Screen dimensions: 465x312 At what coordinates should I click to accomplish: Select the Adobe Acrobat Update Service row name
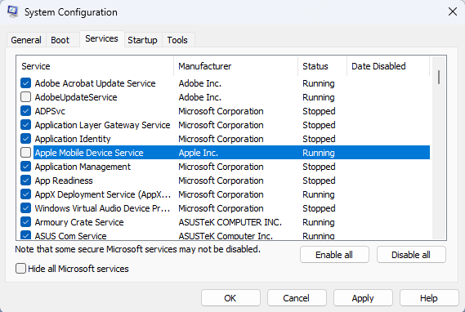[x=95, y=83]
